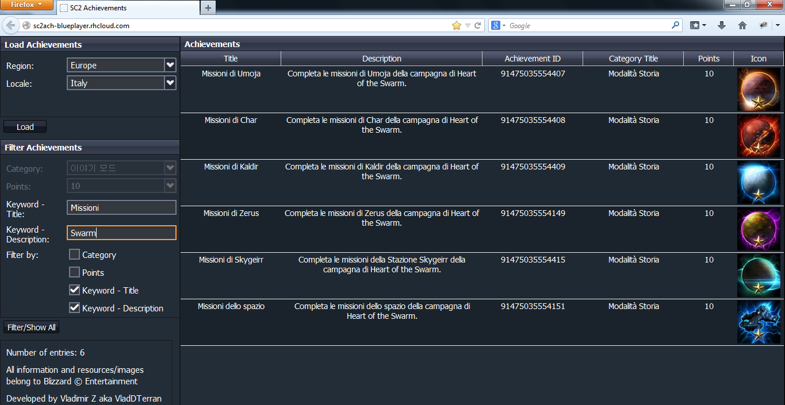This screenshot has height=405, width=785.
Task: Click achievement ID 91475035554407
Action: pyautogui.click(x=533, y=74)
